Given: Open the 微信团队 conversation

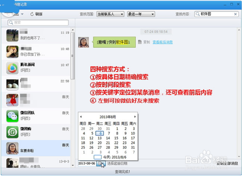Looking at the screenshot, I should tap(36, 116).
